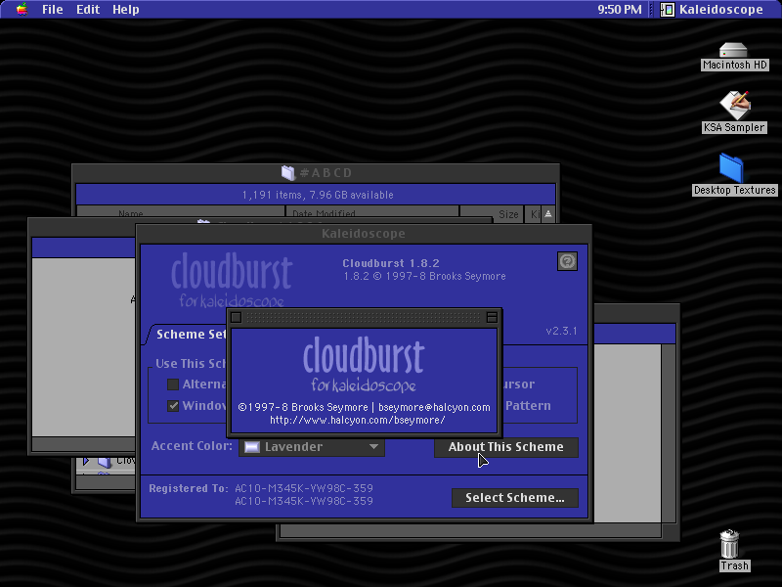
Task: Select the Desktop Textures folder icon
Action: click(734, 175)
